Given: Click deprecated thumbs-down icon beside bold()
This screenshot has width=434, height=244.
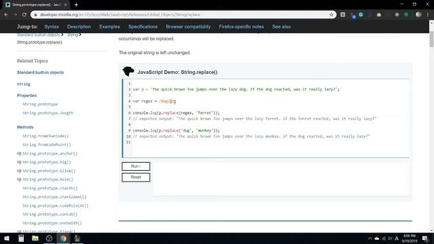Looking at the screenshot, I should tap(19, 180).
